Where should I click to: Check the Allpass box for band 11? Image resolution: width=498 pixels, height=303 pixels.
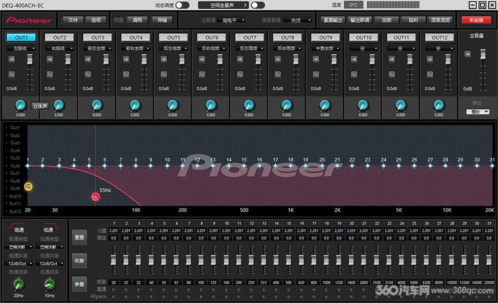point(238,297)
